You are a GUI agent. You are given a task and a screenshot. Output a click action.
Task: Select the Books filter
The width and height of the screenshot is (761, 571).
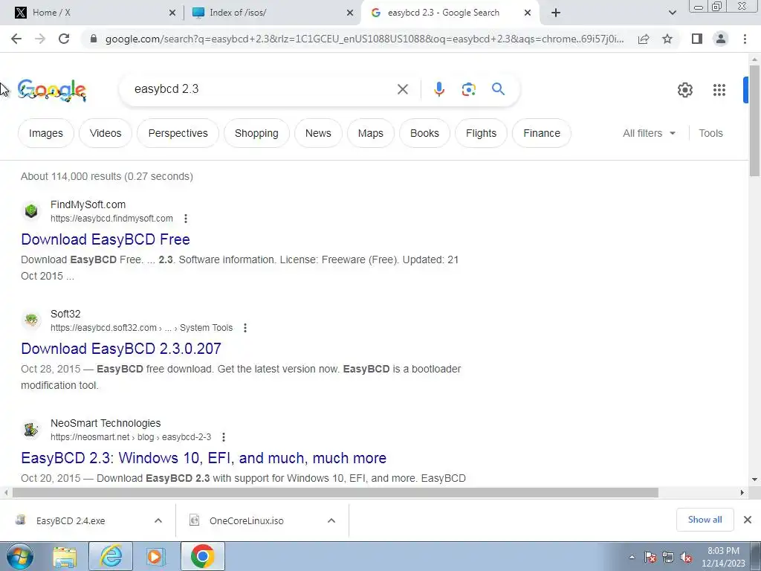424,133
